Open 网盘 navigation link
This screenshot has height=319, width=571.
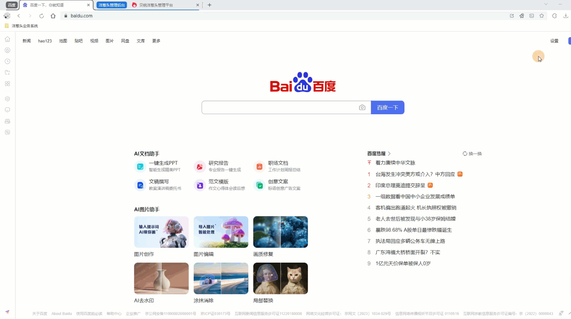125,41
